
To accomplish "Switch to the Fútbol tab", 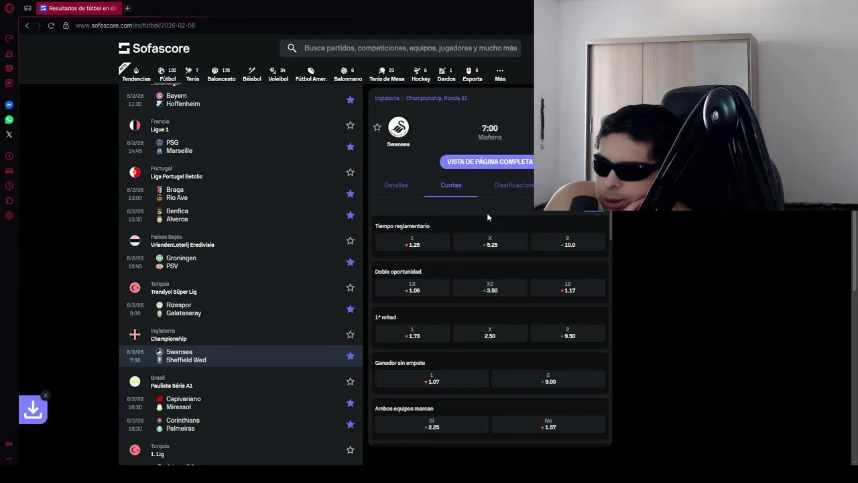I will click(168, 74).
